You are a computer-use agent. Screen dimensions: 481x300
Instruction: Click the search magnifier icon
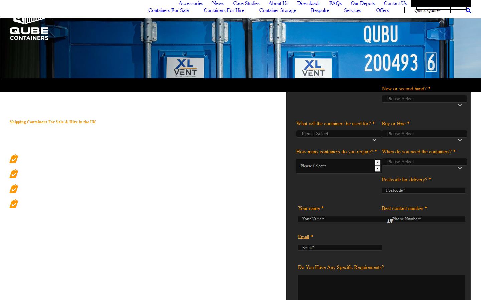pyautogui.click(x=469, y=10)
